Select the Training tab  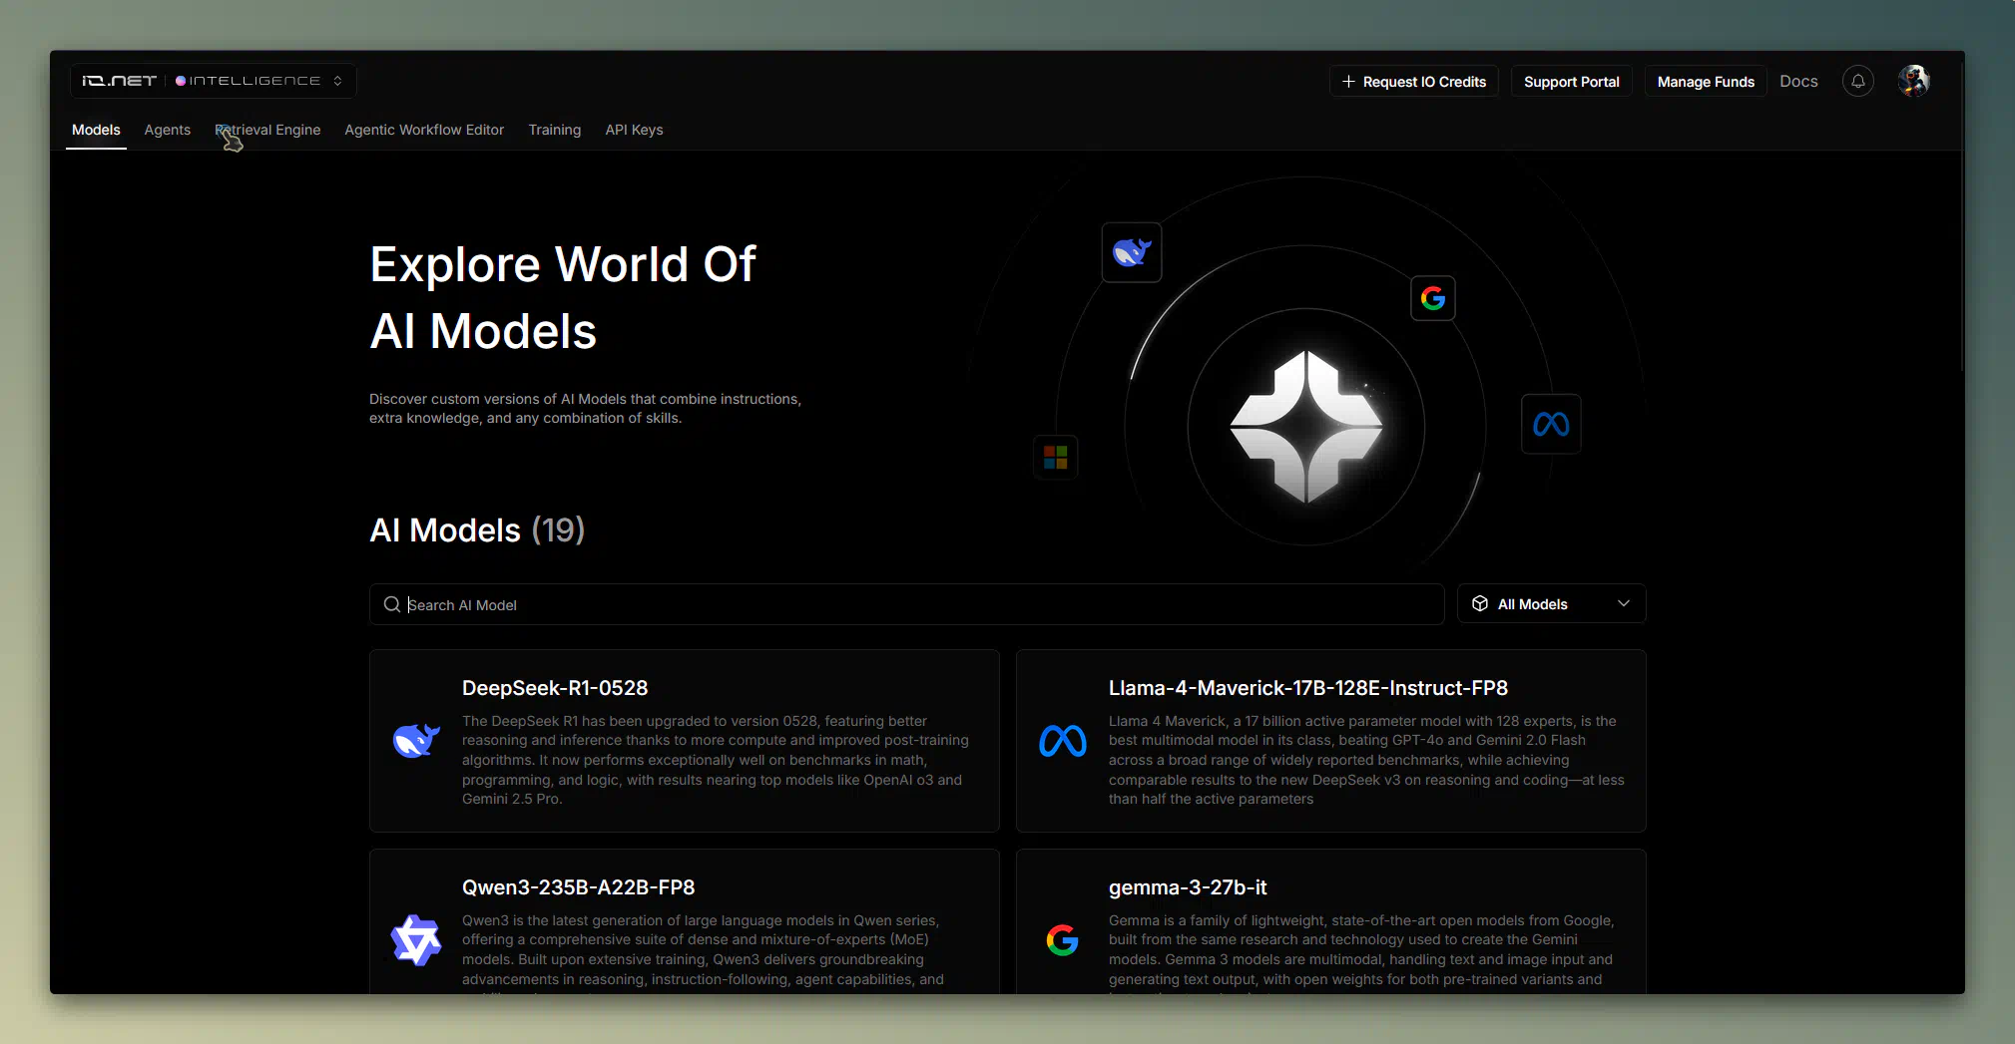point(554,130)
